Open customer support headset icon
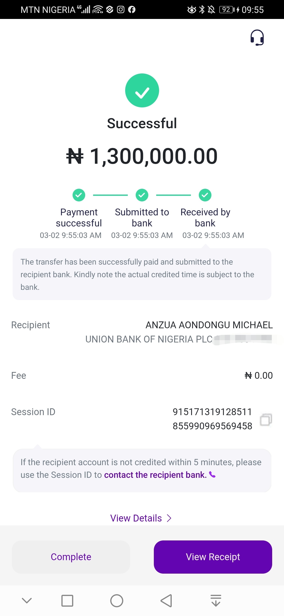This screenshot has width=284, height=616. [257, 38]
